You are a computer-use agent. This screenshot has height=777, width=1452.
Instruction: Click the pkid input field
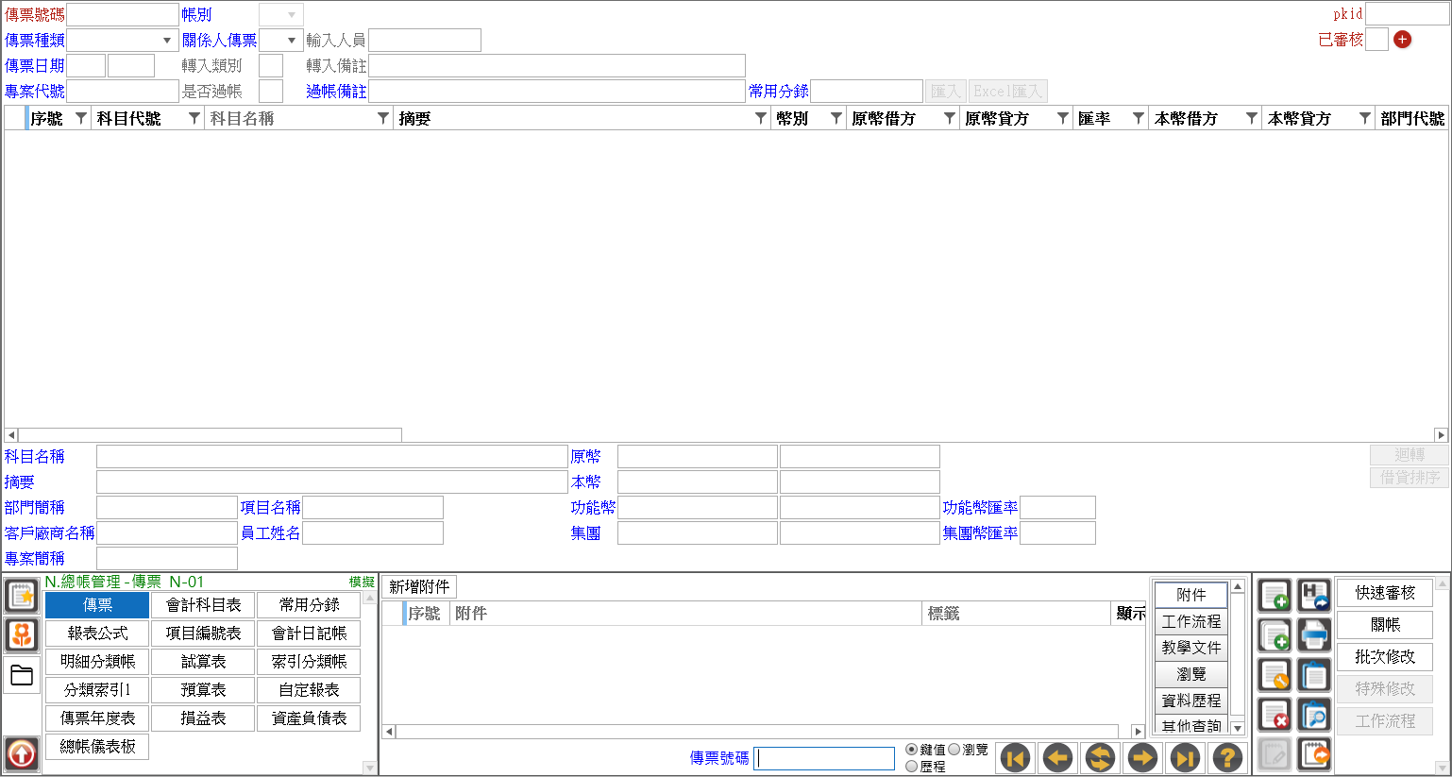(x=1407, y=13)
